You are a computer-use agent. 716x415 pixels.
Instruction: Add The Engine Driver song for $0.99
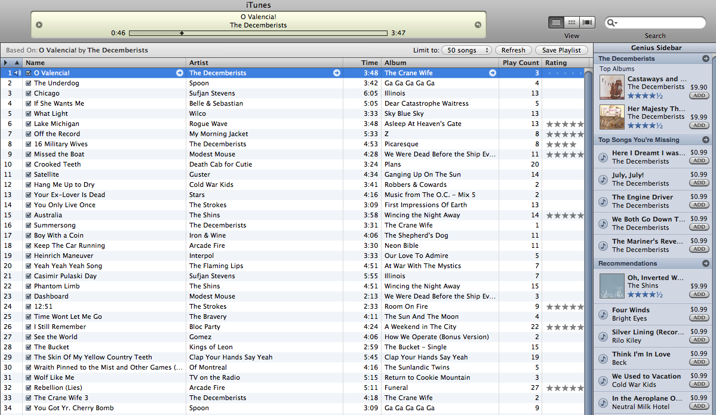(699, 205)
